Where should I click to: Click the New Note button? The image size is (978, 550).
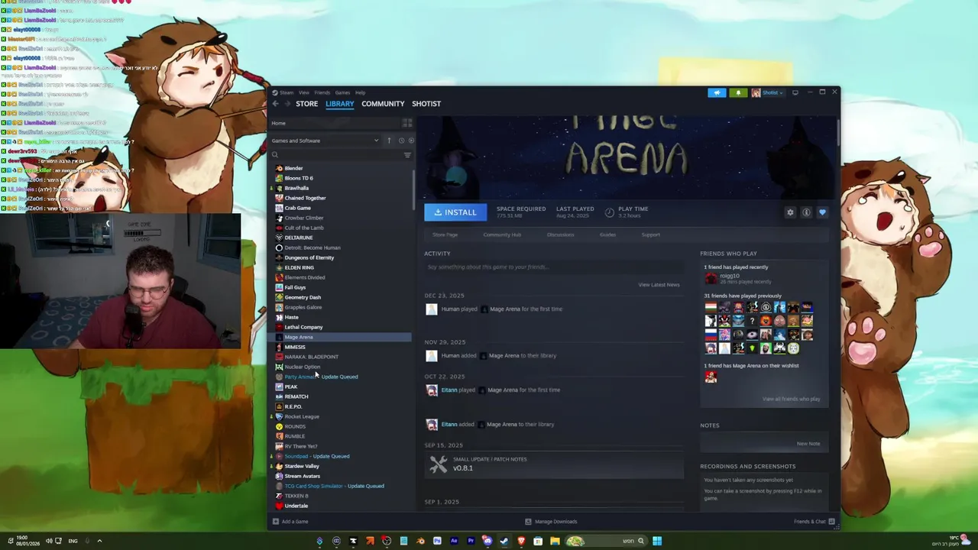[x=808, y=444]
